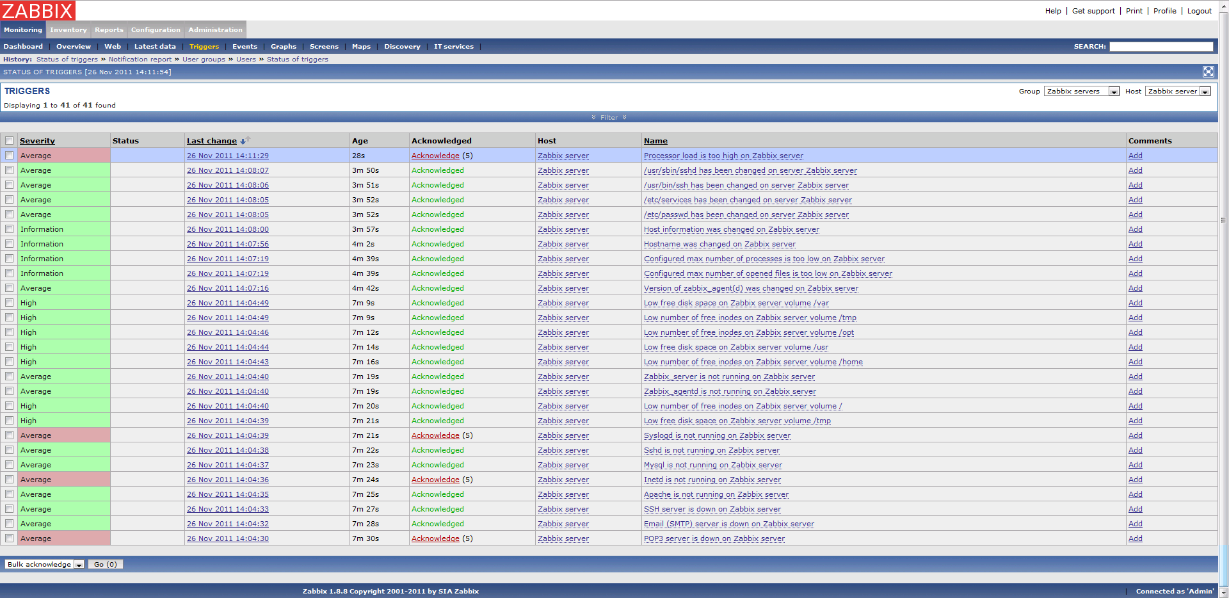The width and height of the screenshot is (1229, 598).
Task: Acknowledge the Processor load trigger
Action: click(x=435, y=156)
